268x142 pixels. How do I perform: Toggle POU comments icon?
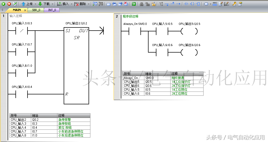coord(221,4)
